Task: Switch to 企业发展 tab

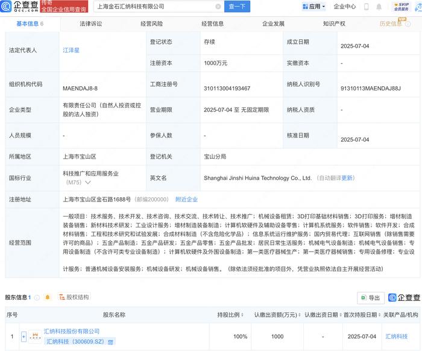Action: click(273, 24)
